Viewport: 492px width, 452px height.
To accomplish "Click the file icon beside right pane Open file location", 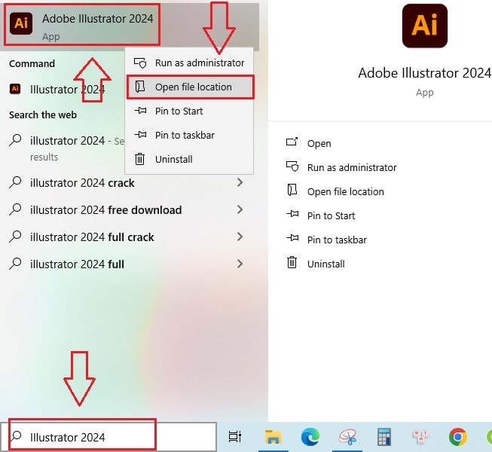I will [x=292, y=190].
